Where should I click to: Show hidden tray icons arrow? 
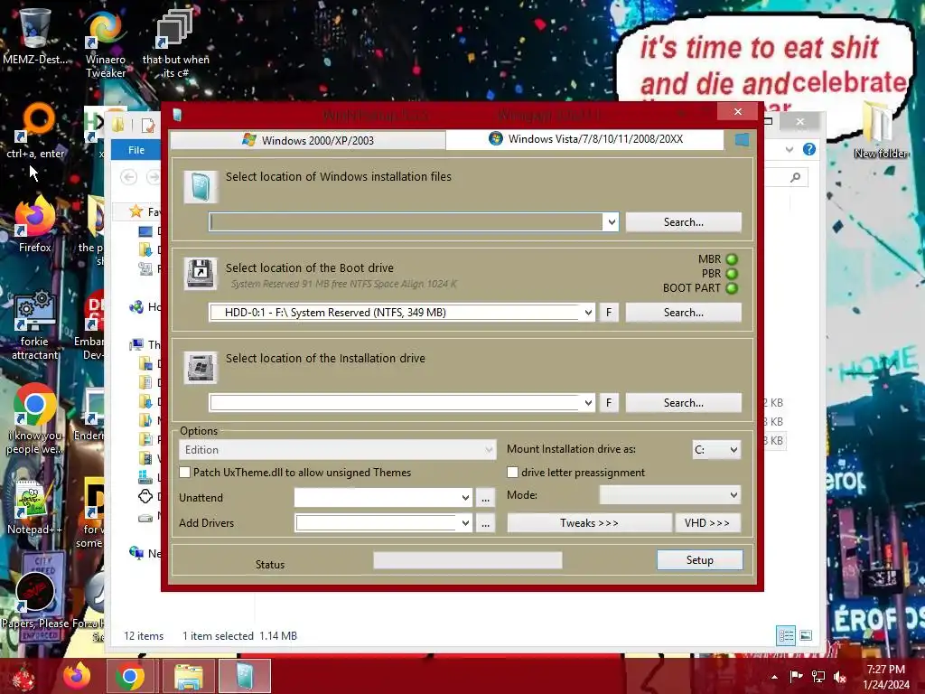[774, 676]
